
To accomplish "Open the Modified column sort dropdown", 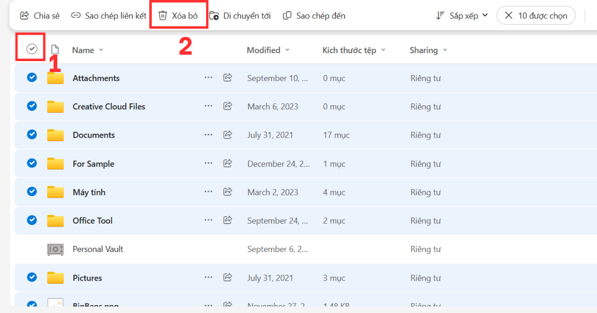I will [x=288, y=50].
